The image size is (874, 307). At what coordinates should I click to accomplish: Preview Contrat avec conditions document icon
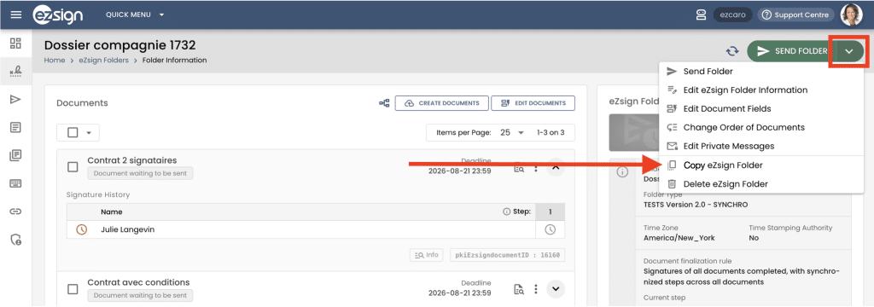(519, 289)
